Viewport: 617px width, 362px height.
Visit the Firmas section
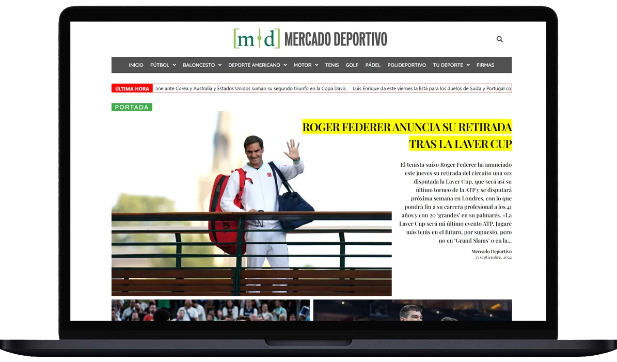point(485,65)
